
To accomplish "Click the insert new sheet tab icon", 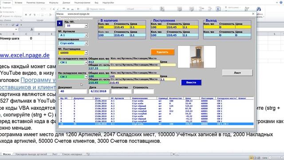I will [88, 154].
